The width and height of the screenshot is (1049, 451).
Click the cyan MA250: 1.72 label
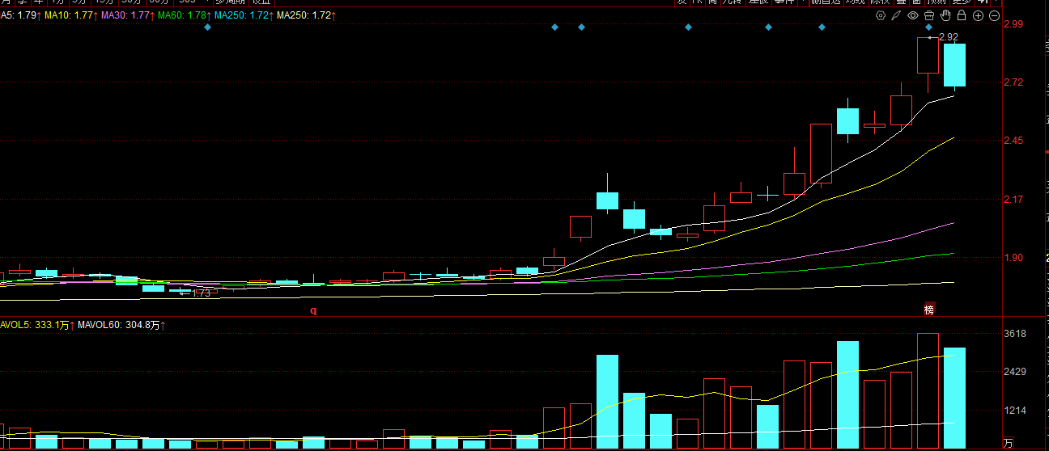(244, 15)
